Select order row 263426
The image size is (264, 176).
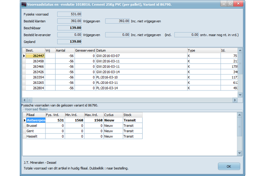(130, 72)
